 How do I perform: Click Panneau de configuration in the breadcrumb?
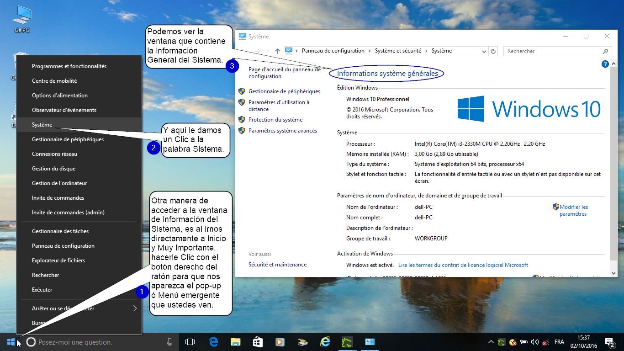coord(333,51)
